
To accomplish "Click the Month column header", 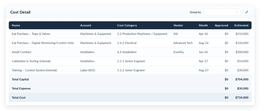I will (203, 25).
